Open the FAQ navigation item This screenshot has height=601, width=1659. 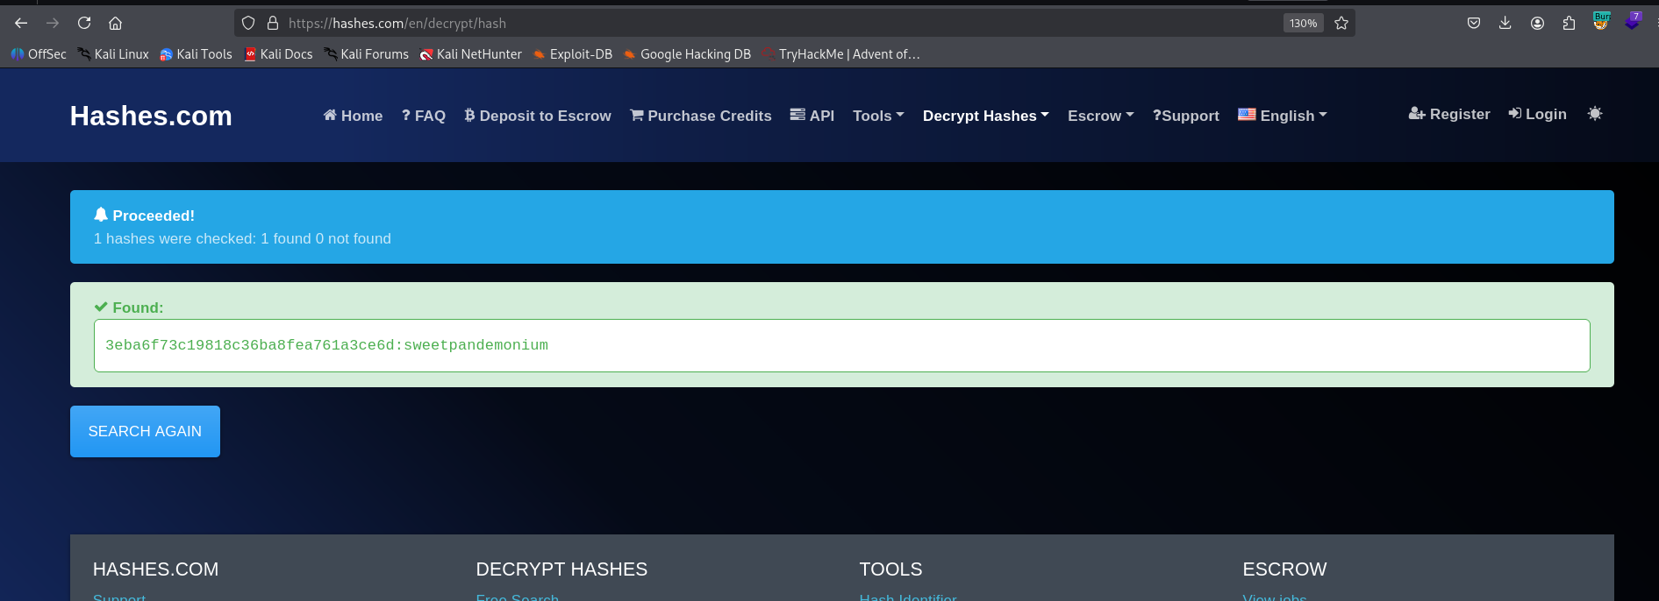tap(424, 116)
